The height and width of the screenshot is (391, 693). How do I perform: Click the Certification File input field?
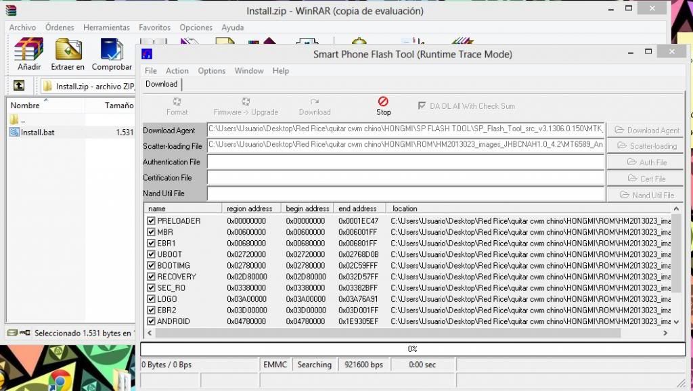tap(406, 178)
